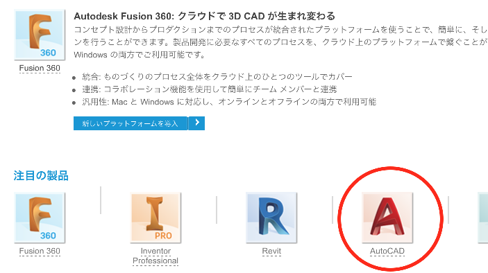Open the Fusion 360 link under 注目の製品
The height and width of the screenshot is (273, 488).
[x=40, y=251]
